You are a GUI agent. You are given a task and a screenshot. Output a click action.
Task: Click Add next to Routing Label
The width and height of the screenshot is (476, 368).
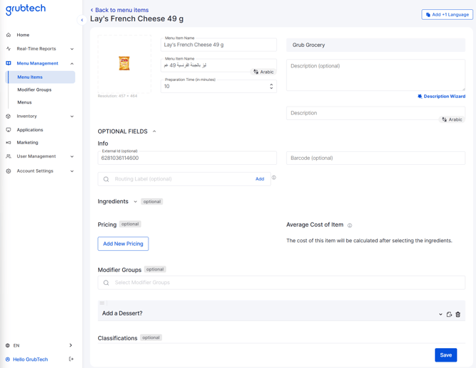click(x=259, y=179)
